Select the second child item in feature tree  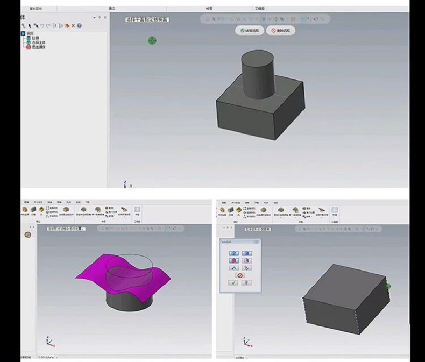click(38, 42)
